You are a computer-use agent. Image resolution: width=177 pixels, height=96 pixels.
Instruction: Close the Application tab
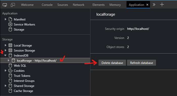click(x=147, y=5)
